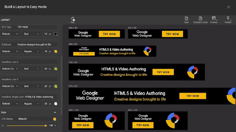Click TRY NOW button in the 320 x 100 banner
Viewport: 236px width, 132px height.
tap(143, 125)
